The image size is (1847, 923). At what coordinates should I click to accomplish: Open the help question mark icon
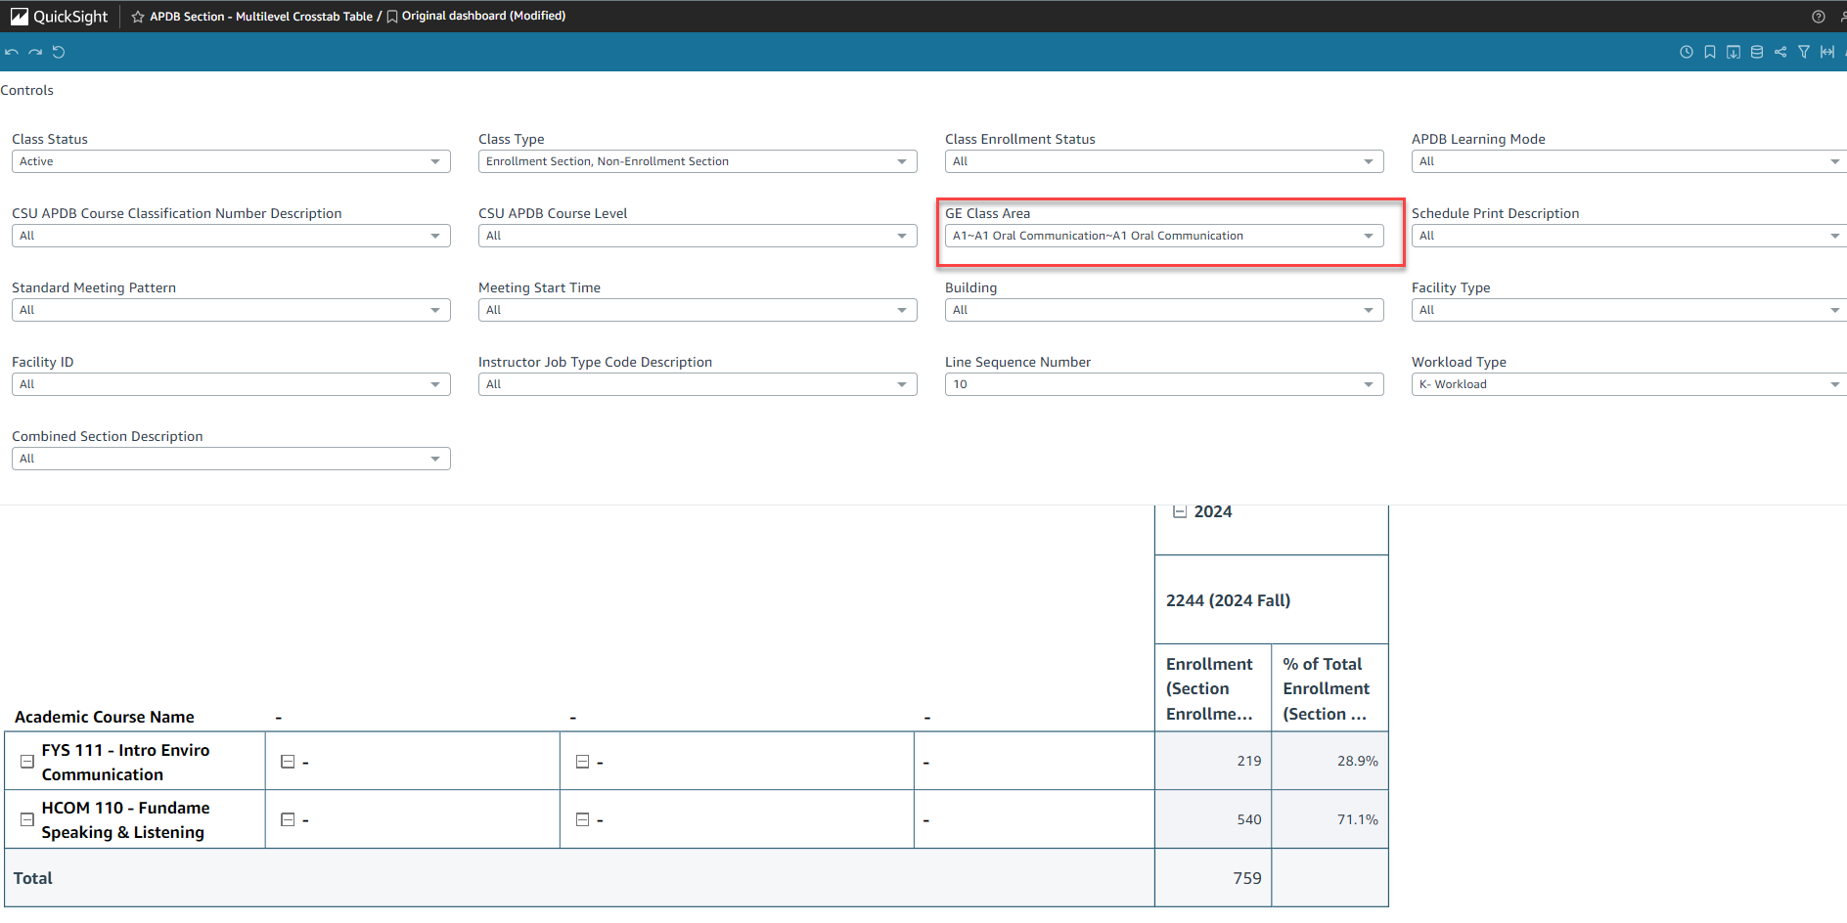pos(1819,17)
